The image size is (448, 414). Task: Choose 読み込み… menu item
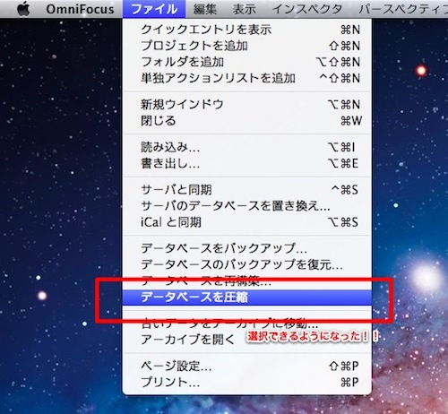click(x=247, y=147)
